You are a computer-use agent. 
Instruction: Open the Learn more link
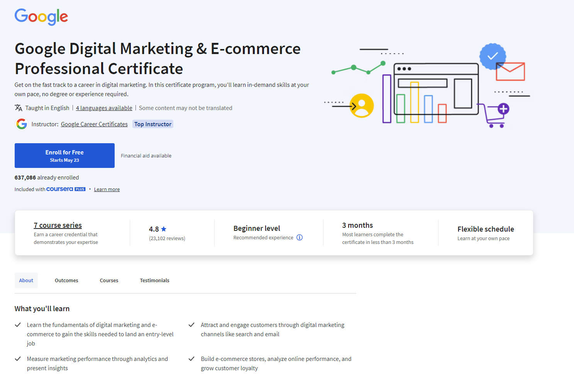107,189
